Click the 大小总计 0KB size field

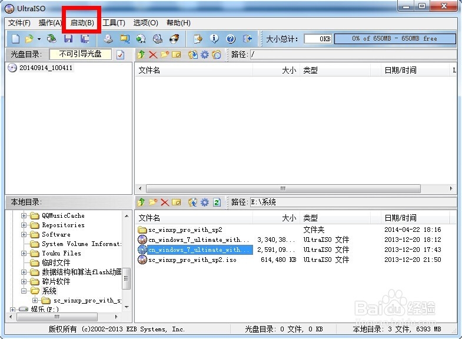(318, 39)
